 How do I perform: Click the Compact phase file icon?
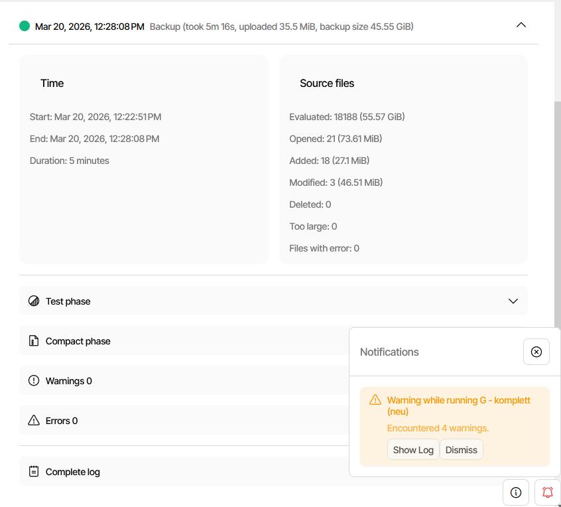[x=34, y=341]
